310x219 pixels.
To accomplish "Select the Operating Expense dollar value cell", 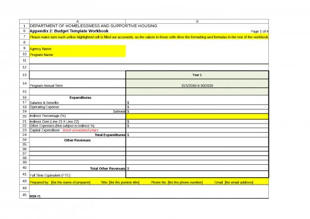I will coord(197,107).
